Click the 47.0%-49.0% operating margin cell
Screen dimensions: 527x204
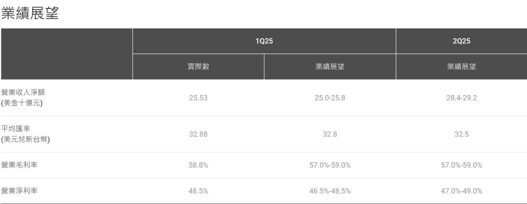point(461,191)
